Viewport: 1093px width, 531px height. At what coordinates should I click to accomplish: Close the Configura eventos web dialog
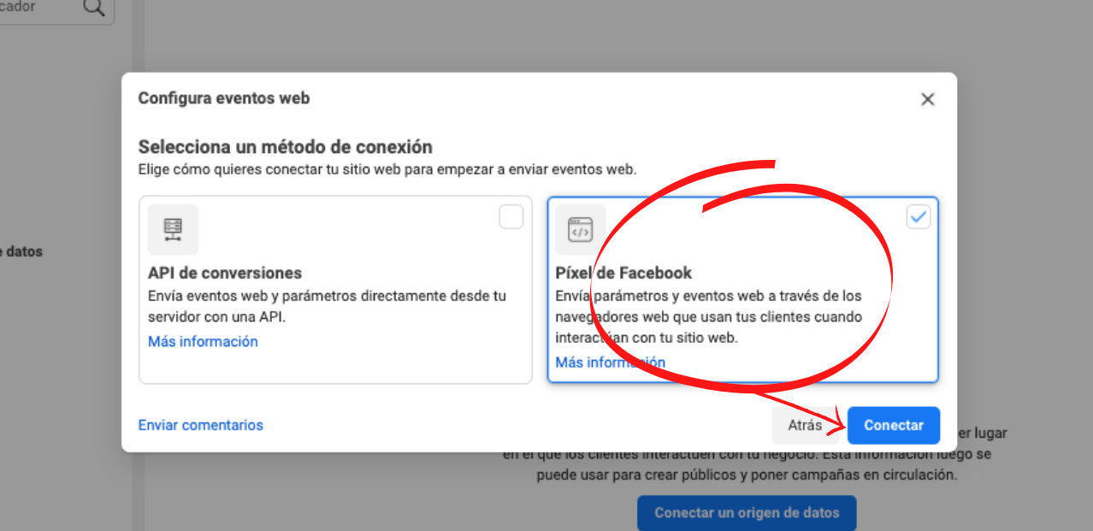pyautogui.click(x=927, y=99)
